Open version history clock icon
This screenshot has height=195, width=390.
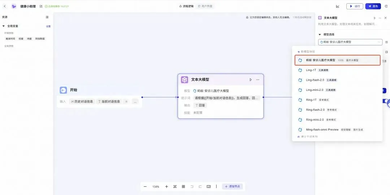click(x=386, y=6)
